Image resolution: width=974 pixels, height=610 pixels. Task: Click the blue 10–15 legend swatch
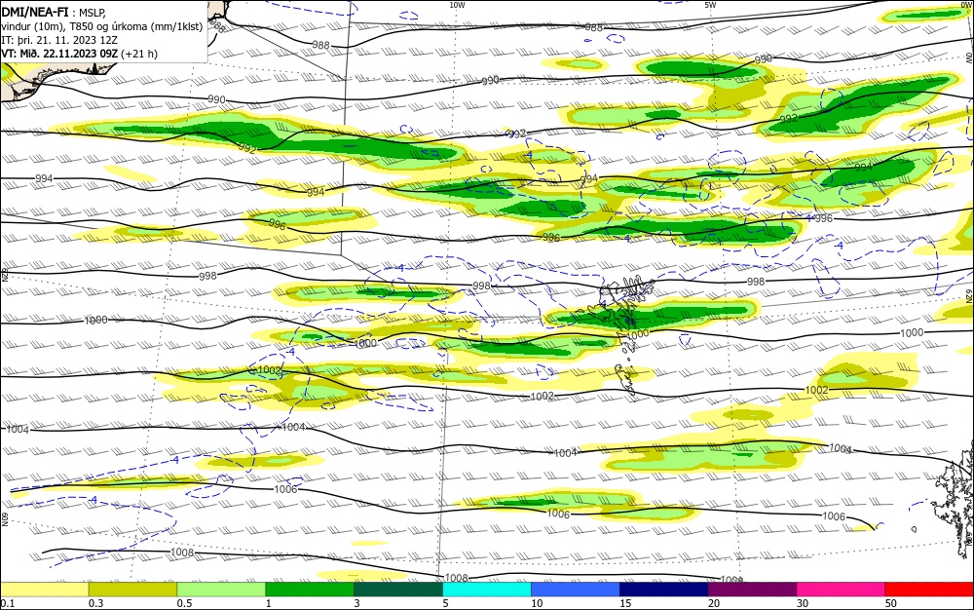pos(576,590)
